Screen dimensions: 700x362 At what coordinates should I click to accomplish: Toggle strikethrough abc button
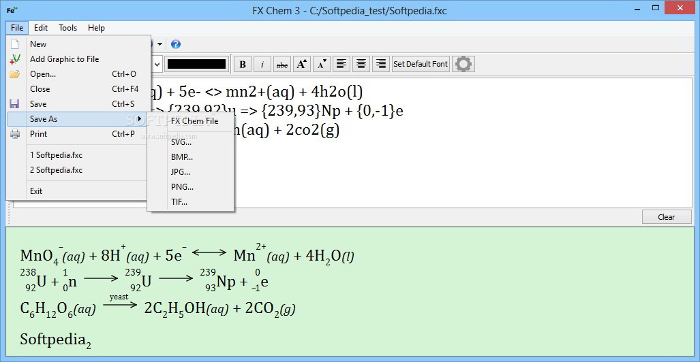point(282,64)
